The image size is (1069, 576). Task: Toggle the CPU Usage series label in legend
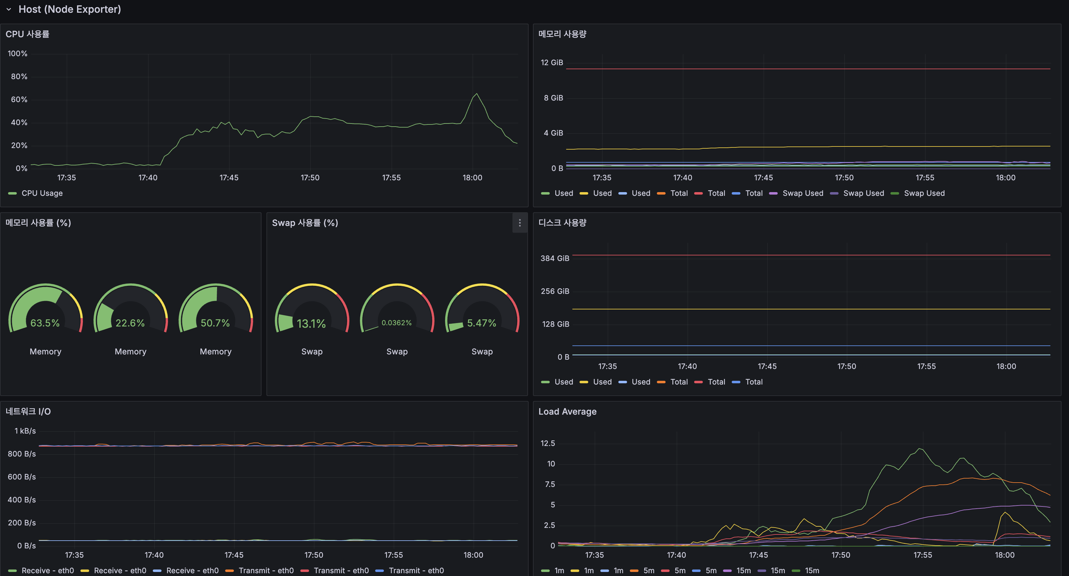coord(42,193)
